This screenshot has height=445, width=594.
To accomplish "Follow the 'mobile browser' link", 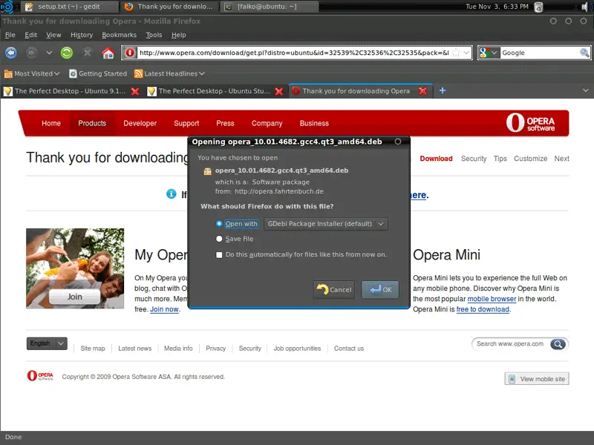I will click(x=492, y=299).
